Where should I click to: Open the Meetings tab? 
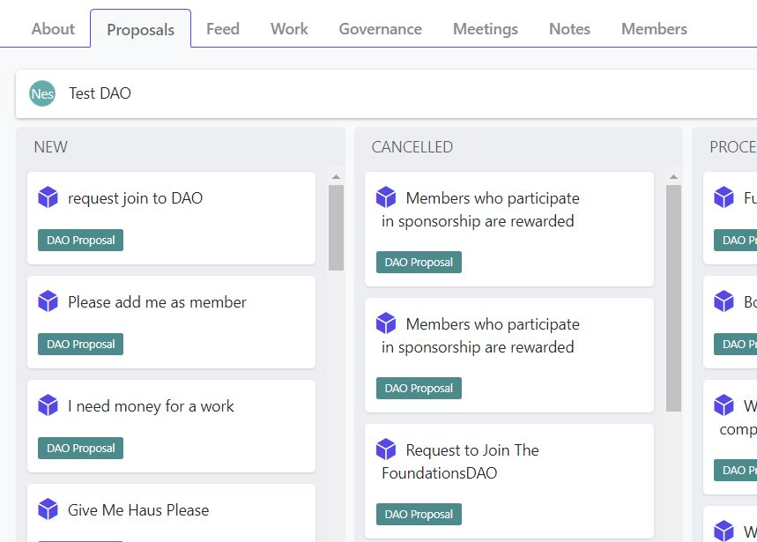(x=486, y=28)
